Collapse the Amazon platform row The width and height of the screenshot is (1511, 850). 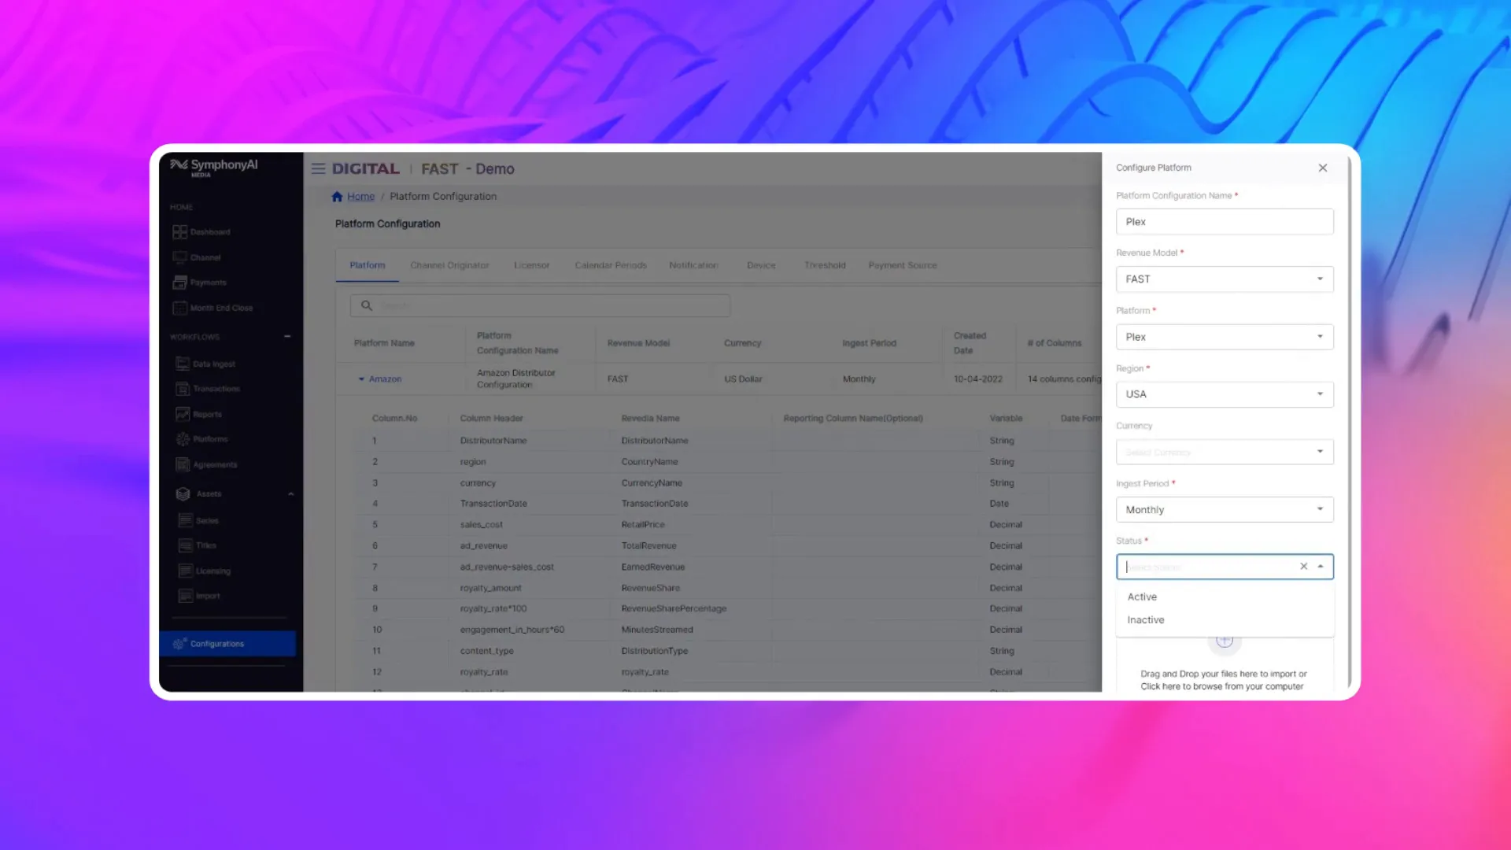point(361,379)
